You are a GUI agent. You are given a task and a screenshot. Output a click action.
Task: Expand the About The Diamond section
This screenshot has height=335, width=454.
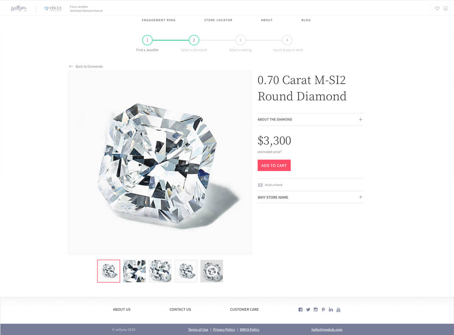310,119
